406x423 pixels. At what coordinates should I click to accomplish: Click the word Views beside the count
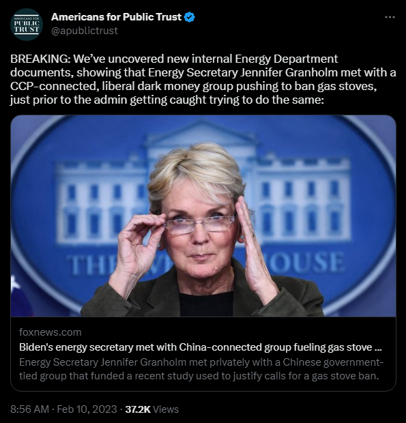166,409
